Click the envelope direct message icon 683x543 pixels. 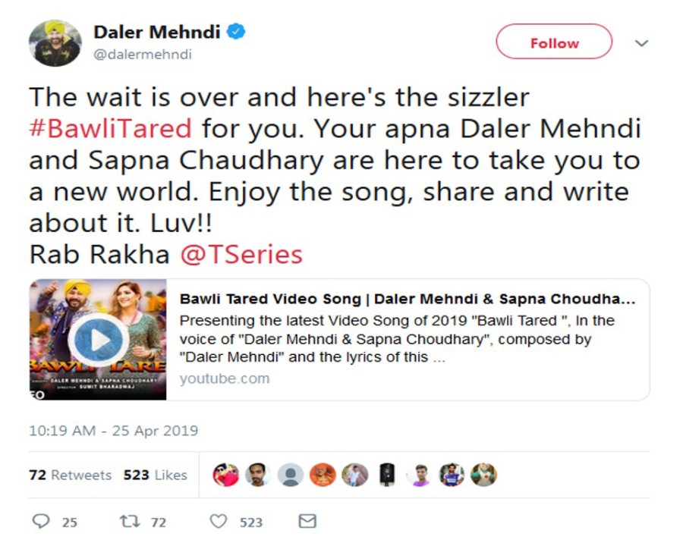coord(307,522)
